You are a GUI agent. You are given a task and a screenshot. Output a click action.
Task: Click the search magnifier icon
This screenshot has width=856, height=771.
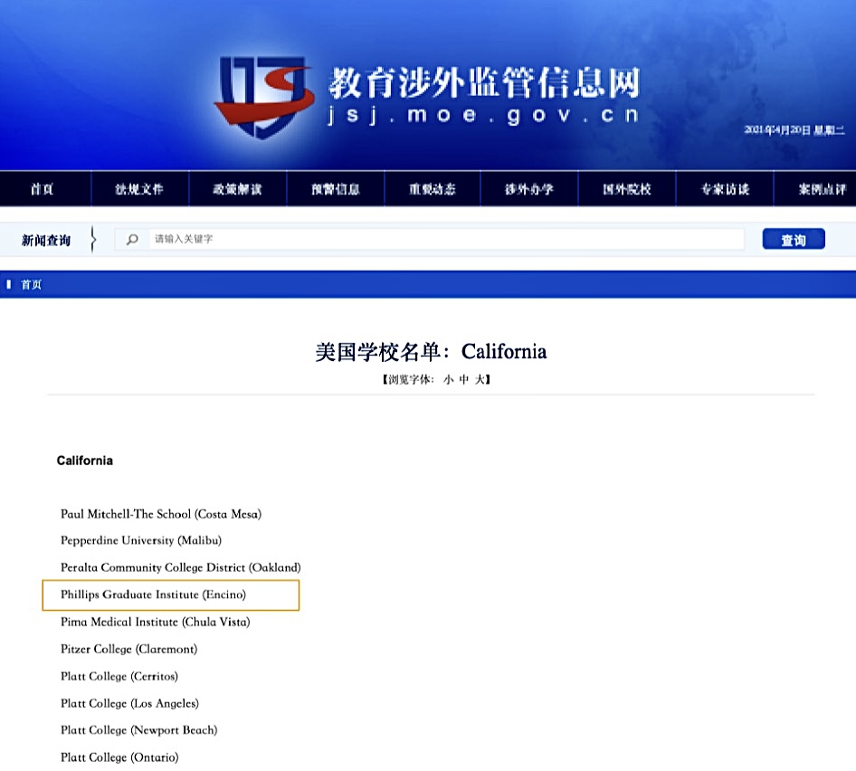point(132,239)
